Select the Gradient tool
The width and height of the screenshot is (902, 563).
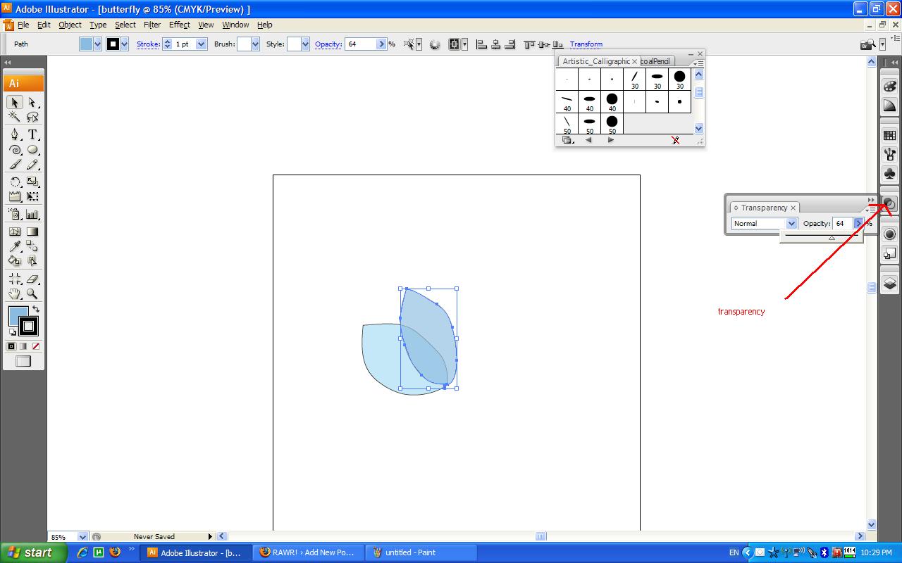[x=32, y=232]
